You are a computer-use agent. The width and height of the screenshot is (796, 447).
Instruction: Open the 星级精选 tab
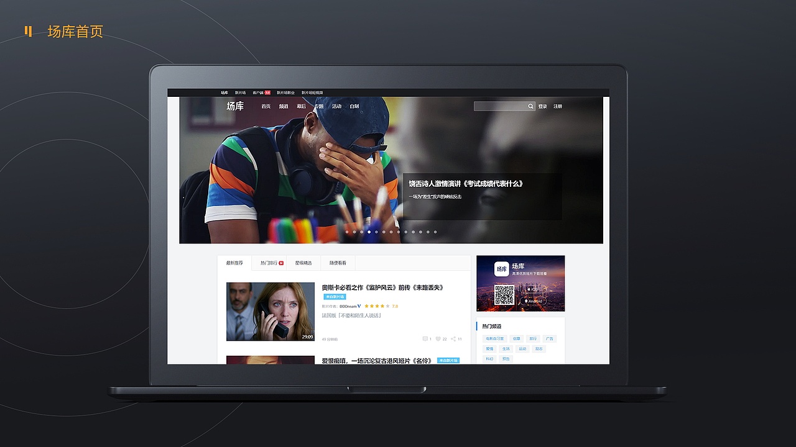click(303, 263)
